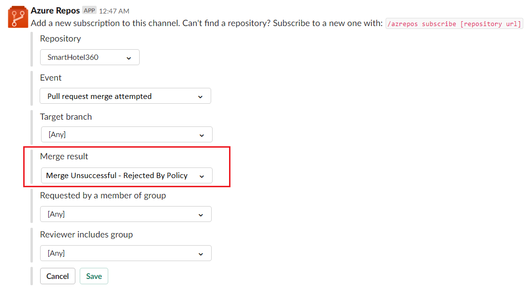Select the /azrepos subscribe code snippet
Screen dimensions: 532x291
point(453,23)
